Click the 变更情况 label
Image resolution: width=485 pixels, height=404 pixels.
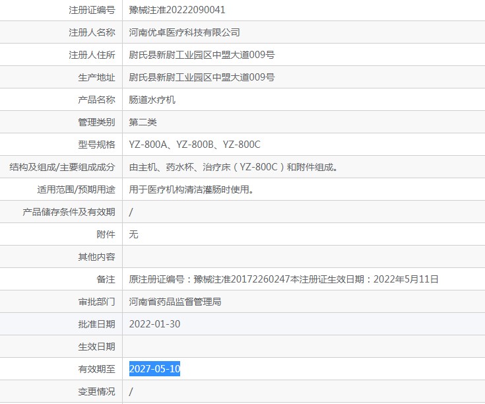(96, 391)
